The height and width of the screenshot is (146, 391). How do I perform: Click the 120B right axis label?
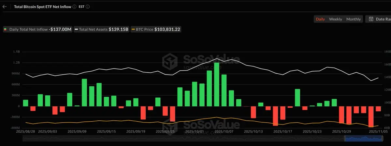tap(387, 90)
